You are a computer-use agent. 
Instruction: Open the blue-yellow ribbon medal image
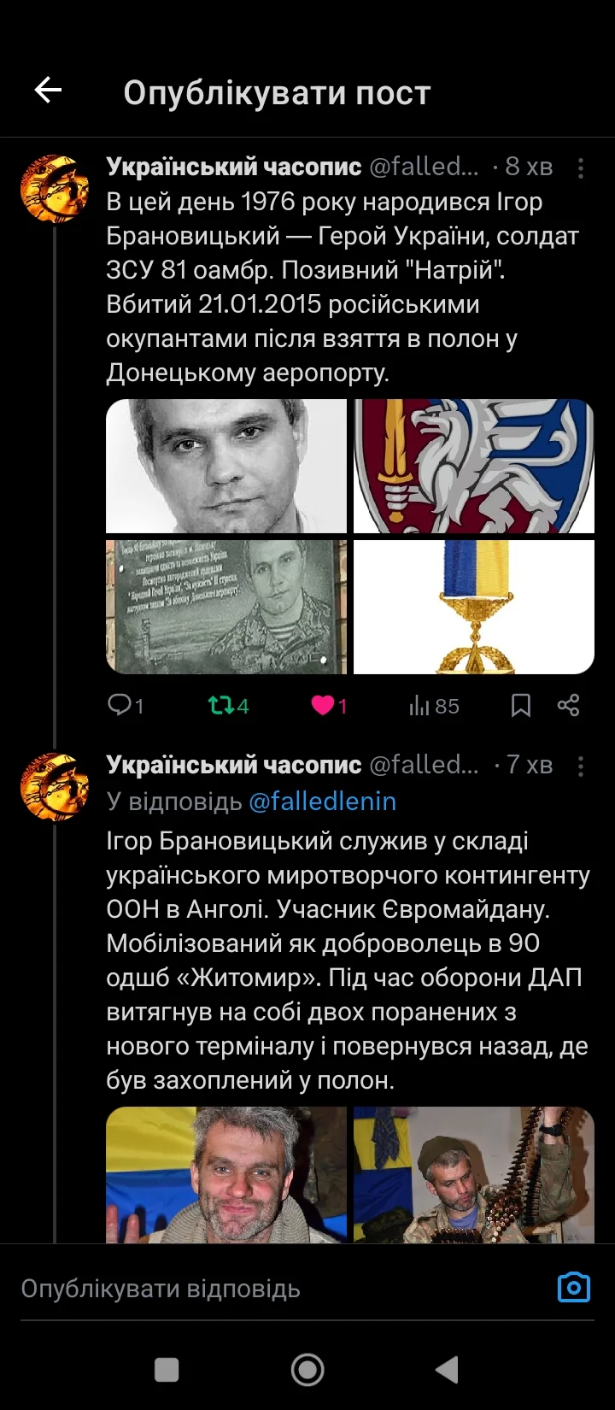(x=474, y=607)
